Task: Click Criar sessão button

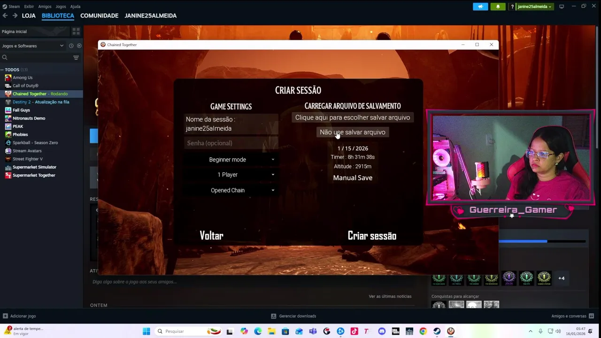Action: (x=372, y=236)
